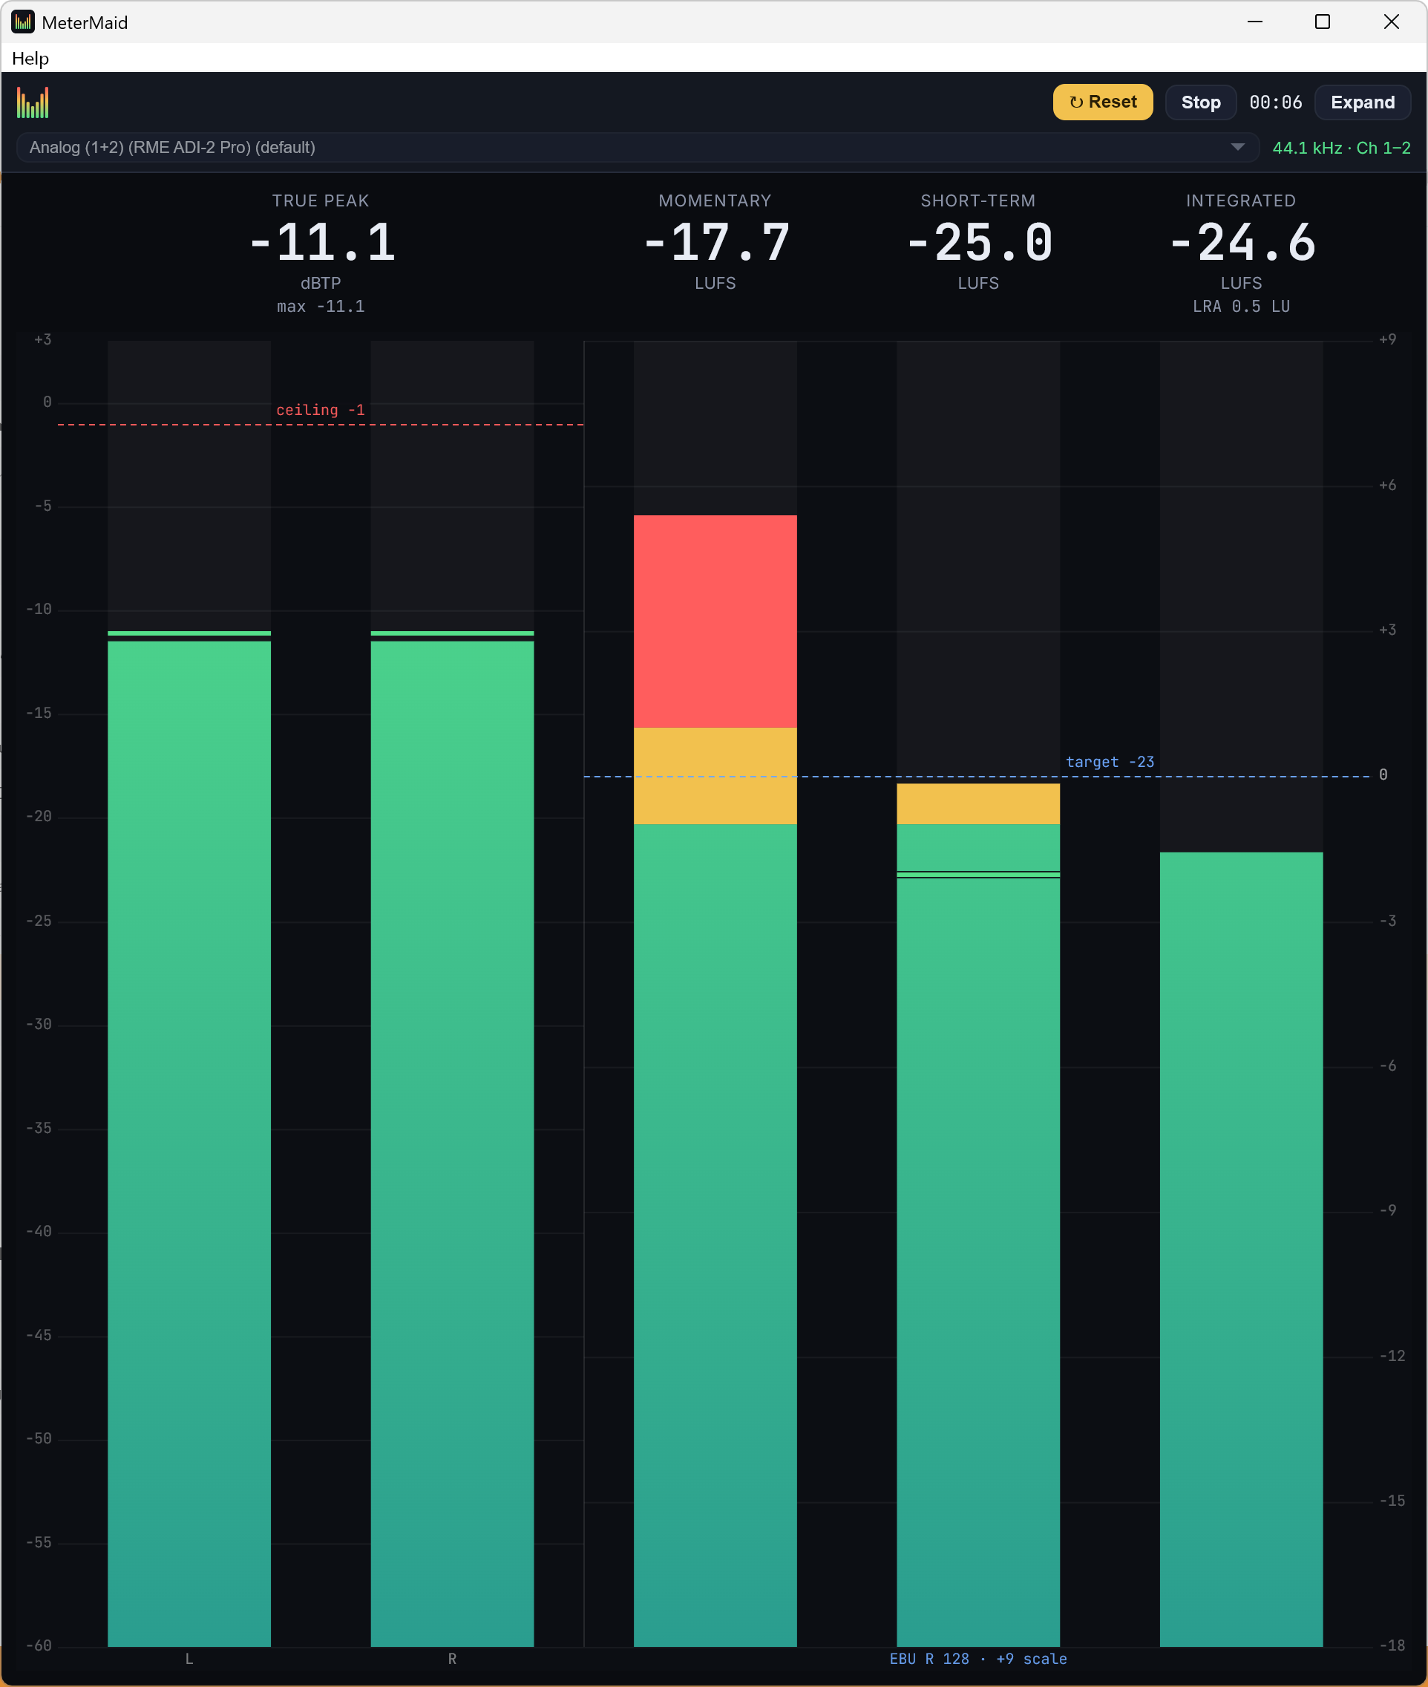This screenshot has width=1428, height=1687.
Task: Click the yellow segment of Short-Term bar
Action: tap(979, 803)
